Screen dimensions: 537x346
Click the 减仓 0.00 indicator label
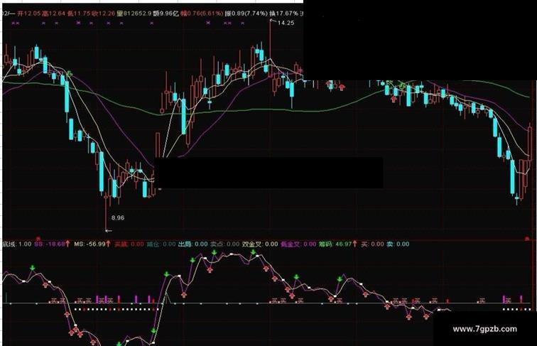point(161,244)
